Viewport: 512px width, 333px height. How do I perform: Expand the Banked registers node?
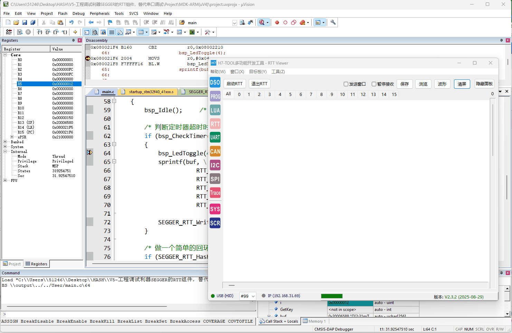5,142
